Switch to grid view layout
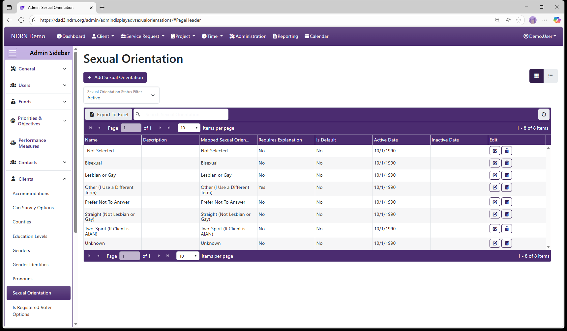 tap(536, 76)
